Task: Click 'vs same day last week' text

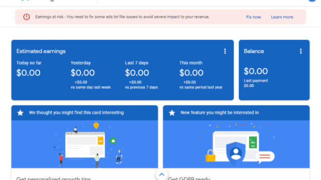Action: coord(90,87)
